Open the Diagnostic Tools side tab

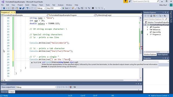coord(171,17)
